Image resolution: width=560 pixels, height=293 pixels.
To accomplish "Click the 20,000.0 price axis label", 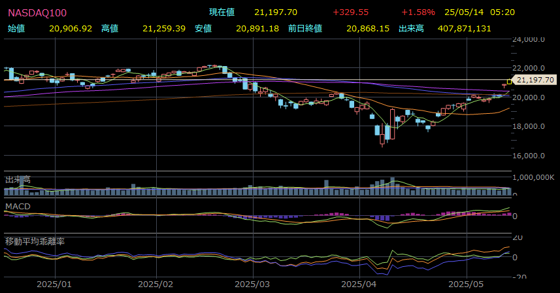I will pyautogui.click(x=528, y=97).
